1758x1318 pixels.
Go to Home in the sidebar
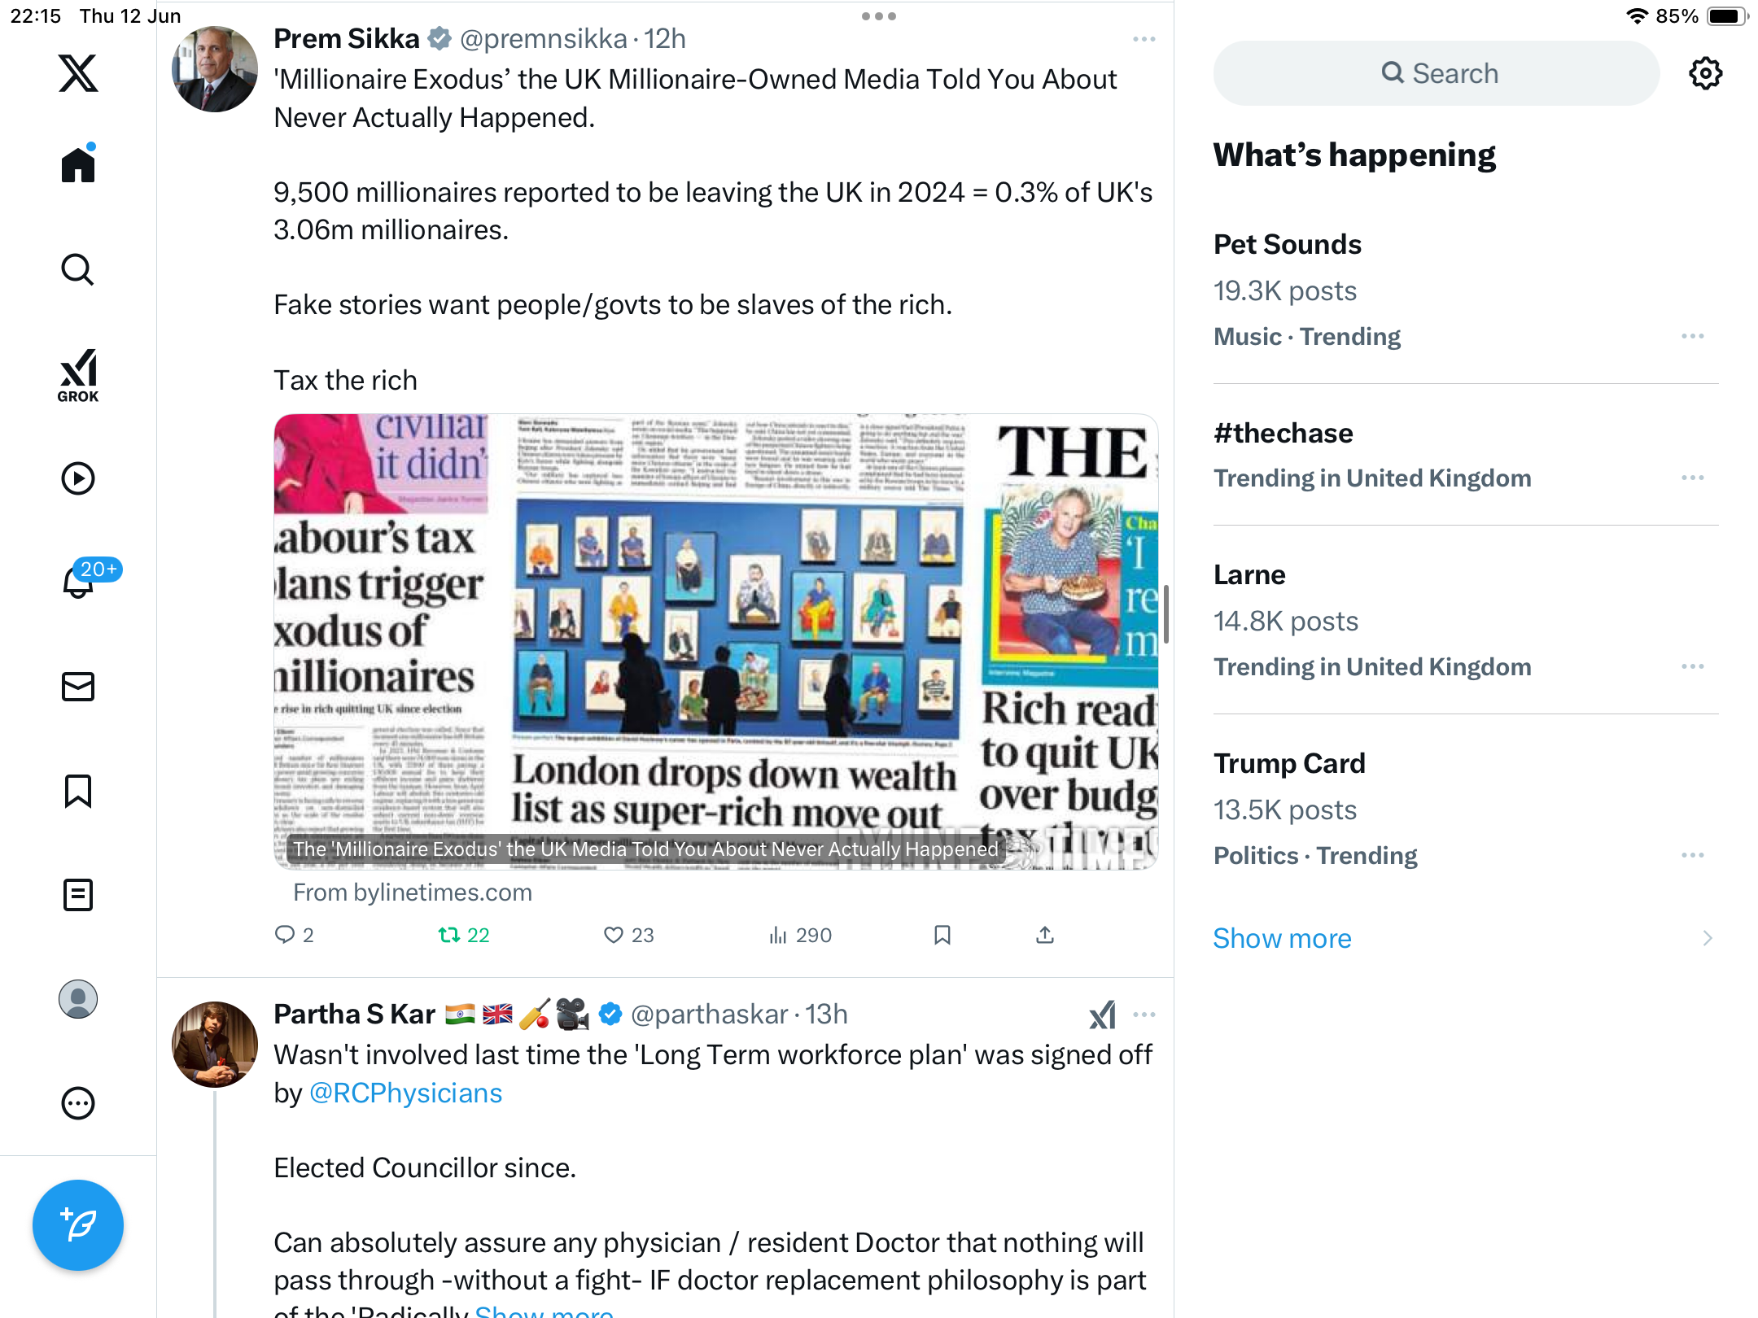point(78,165)
